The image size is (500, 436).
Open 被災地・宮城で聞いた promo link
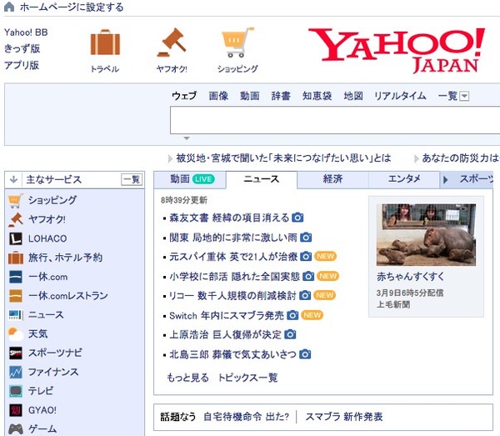pyautogui.click(x=284, y=158)
